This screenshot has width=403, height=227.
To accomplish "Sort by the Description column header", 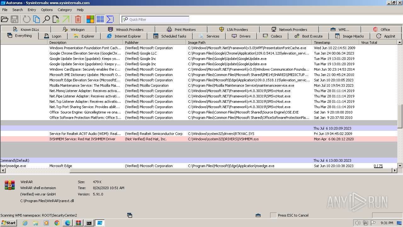I will coord(85,42).
